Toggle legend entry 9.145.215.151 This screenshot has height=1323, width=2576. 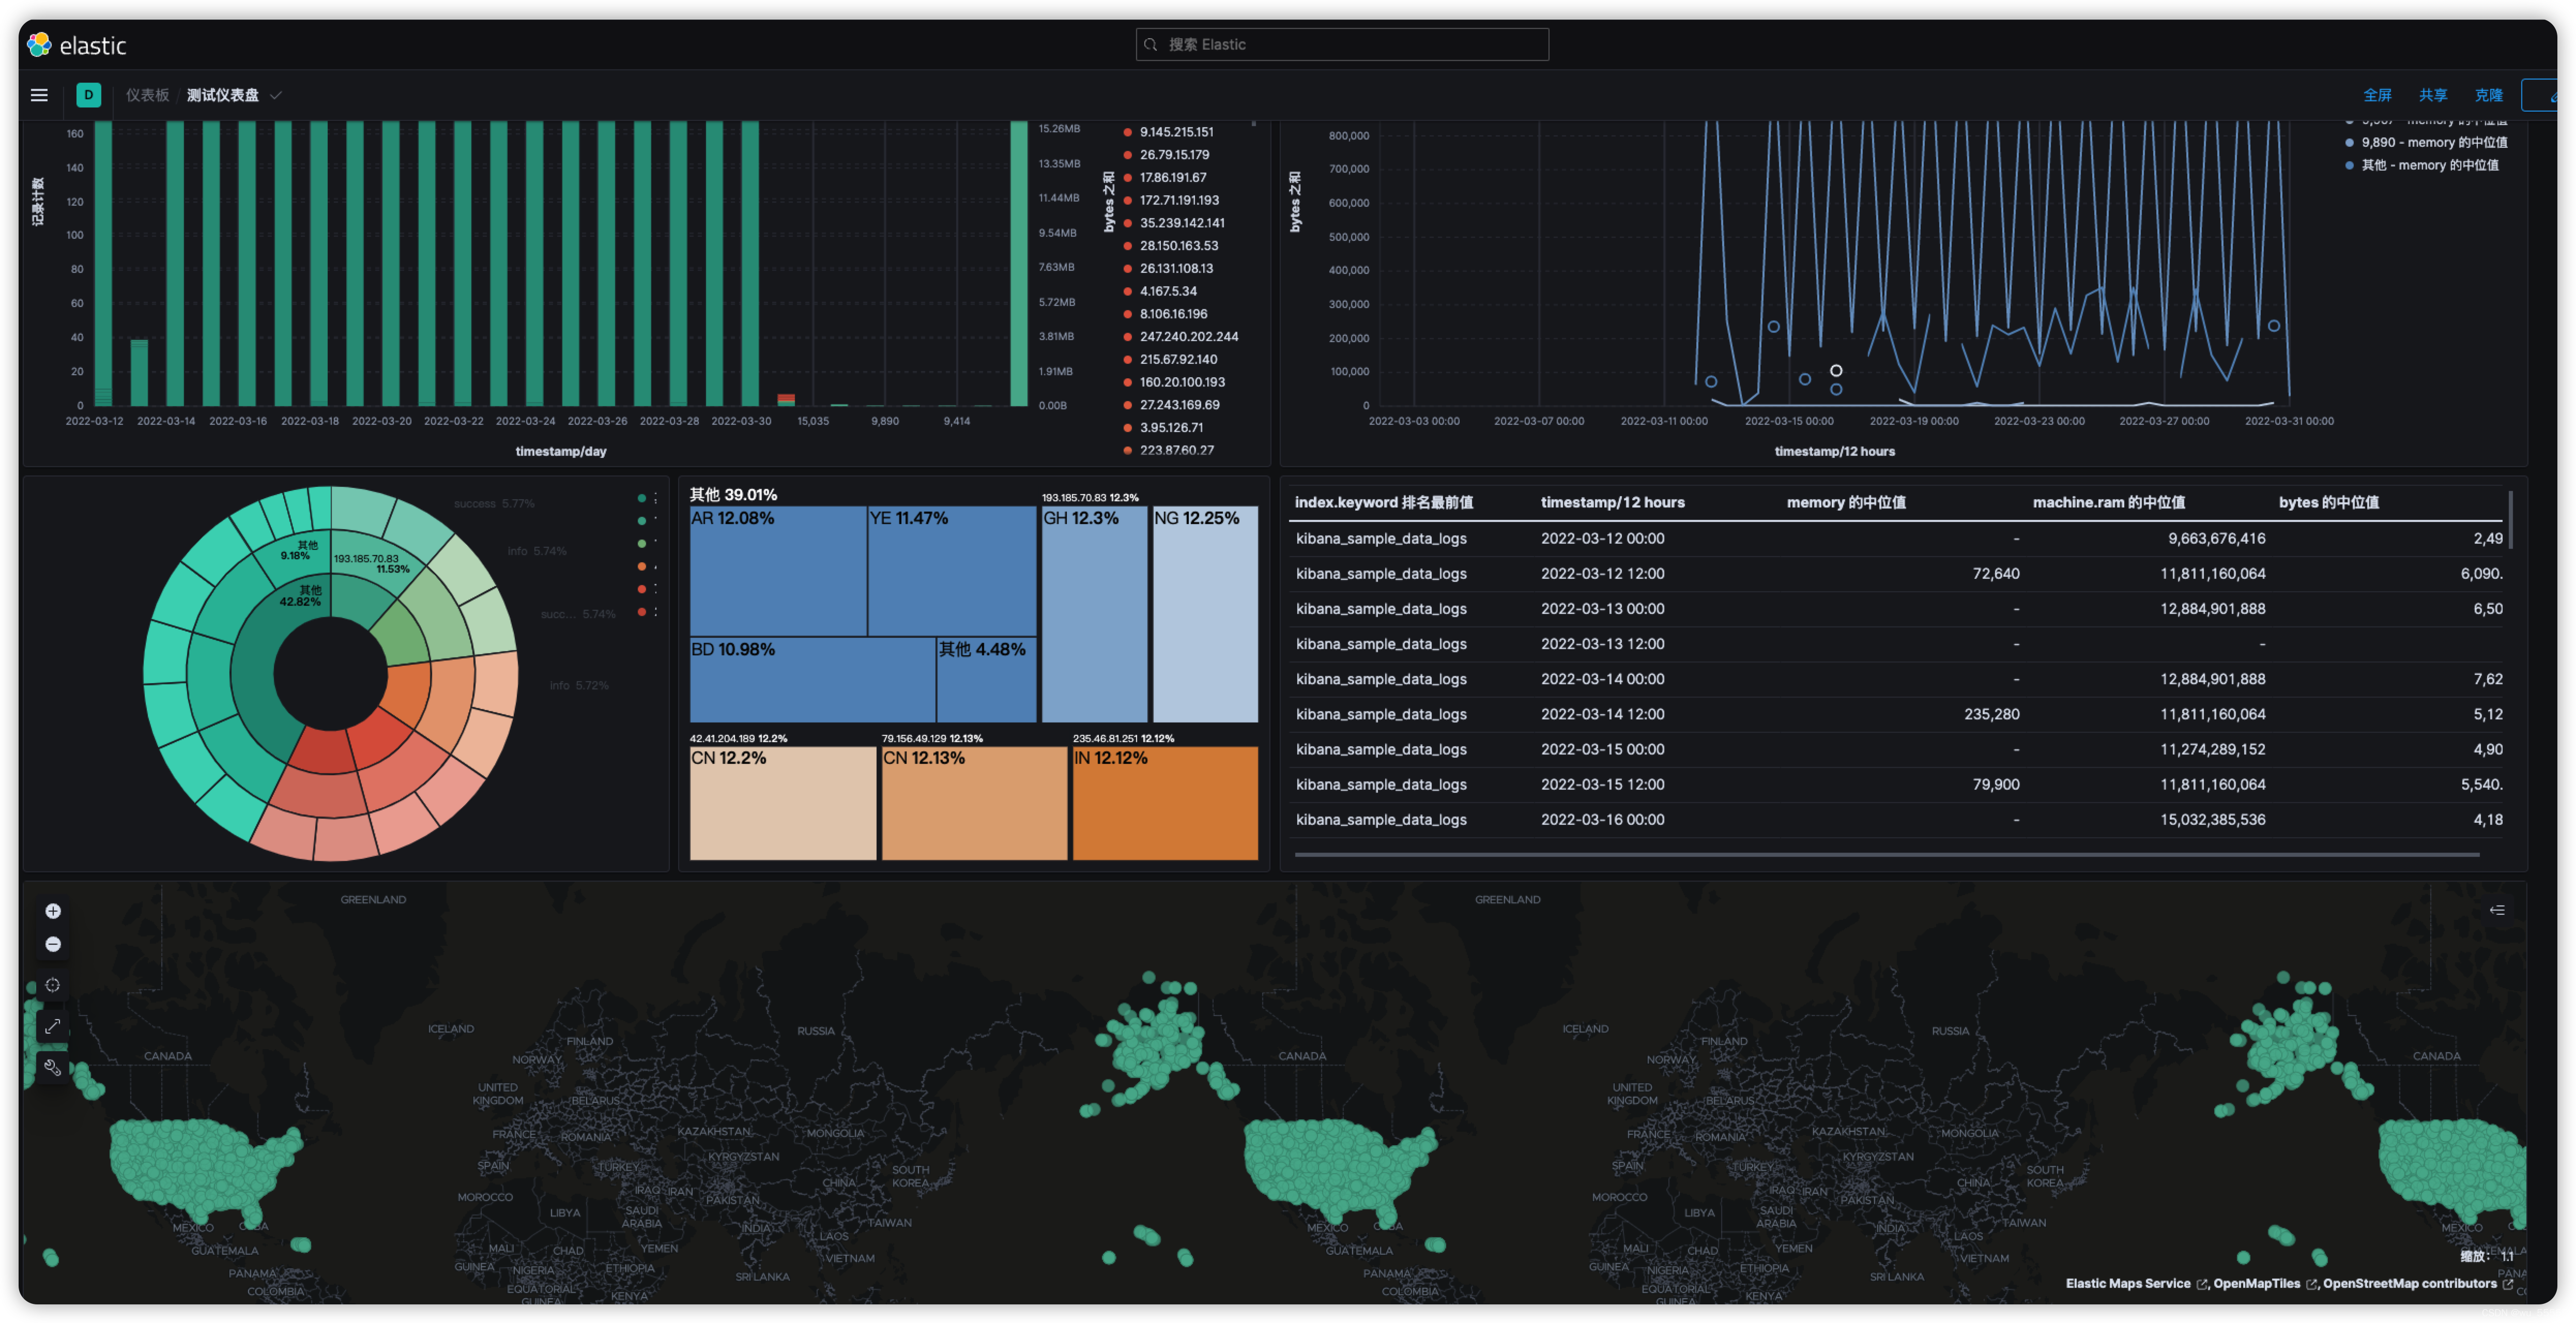coord(1176,132)
